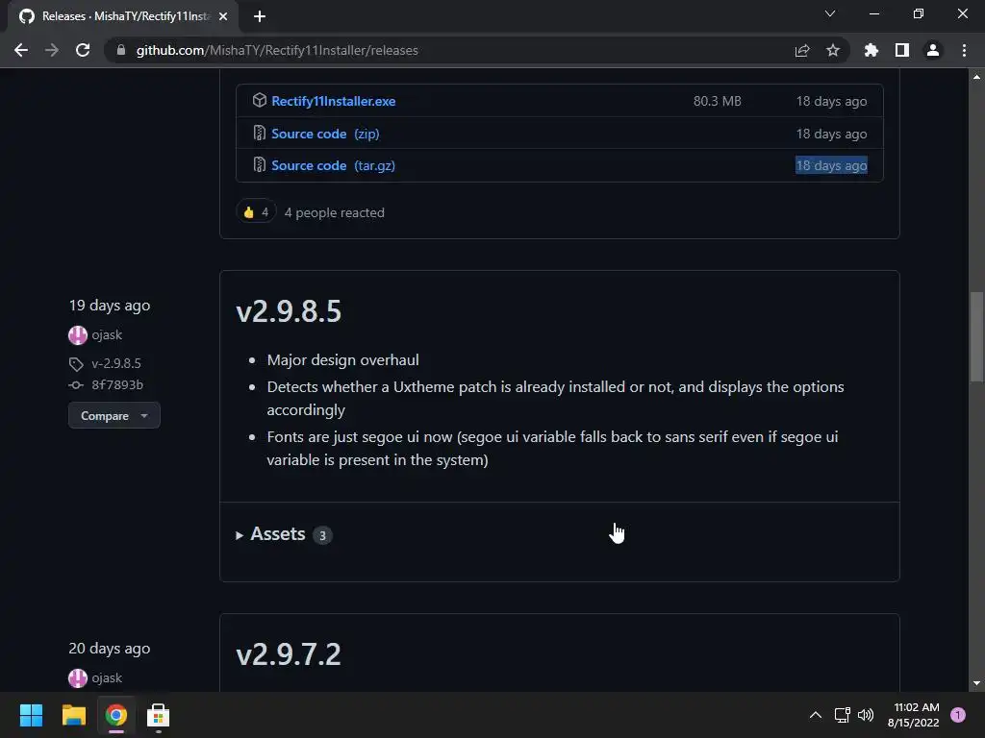Click the highlighted '18 days ago' for tar.gz
Viewport: 985px width, 738px height.
click(x=832, y=165)
